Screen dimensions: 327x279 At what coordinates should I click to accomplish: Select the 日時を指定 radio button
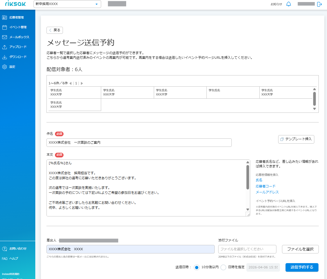click(x=223, y=267)
